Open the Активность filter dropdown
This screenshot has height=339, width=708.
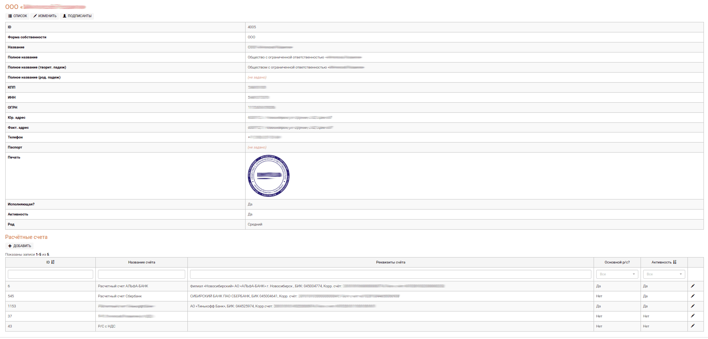click(664, 274)
